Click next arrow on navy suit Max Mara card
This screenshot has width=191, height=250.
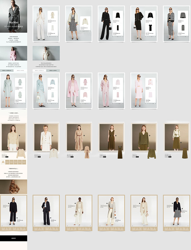click(57, 226)
